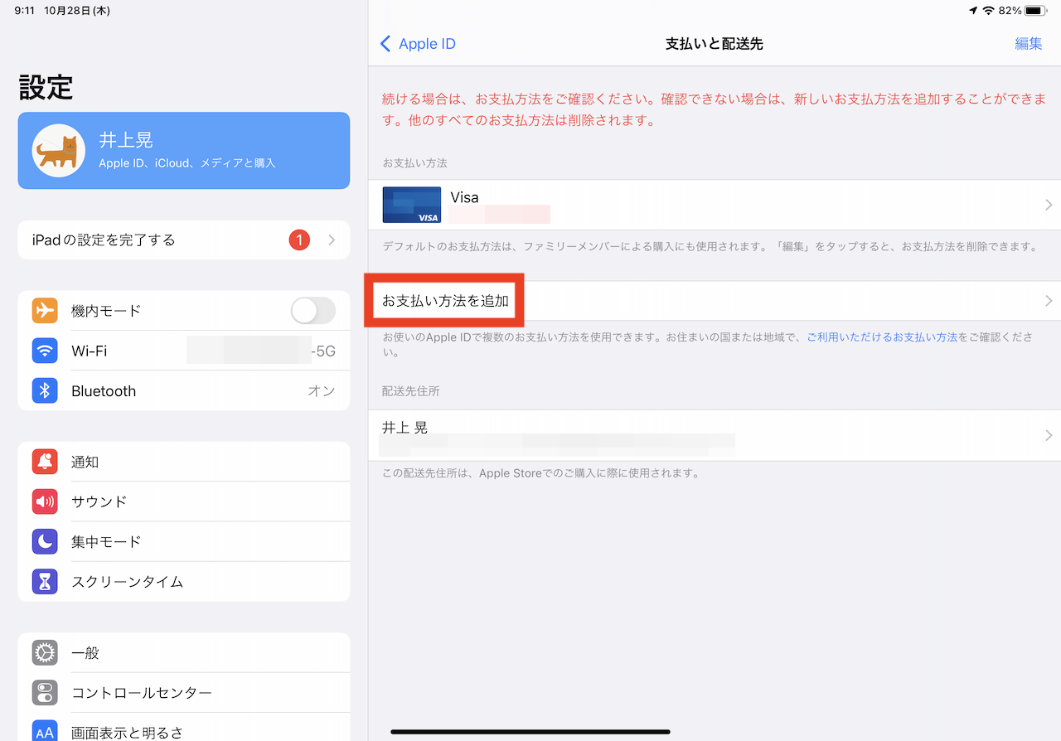Tap the location arrow status icon
Viewport: 1061px width, 741px height.
click(x=973, y=11)
